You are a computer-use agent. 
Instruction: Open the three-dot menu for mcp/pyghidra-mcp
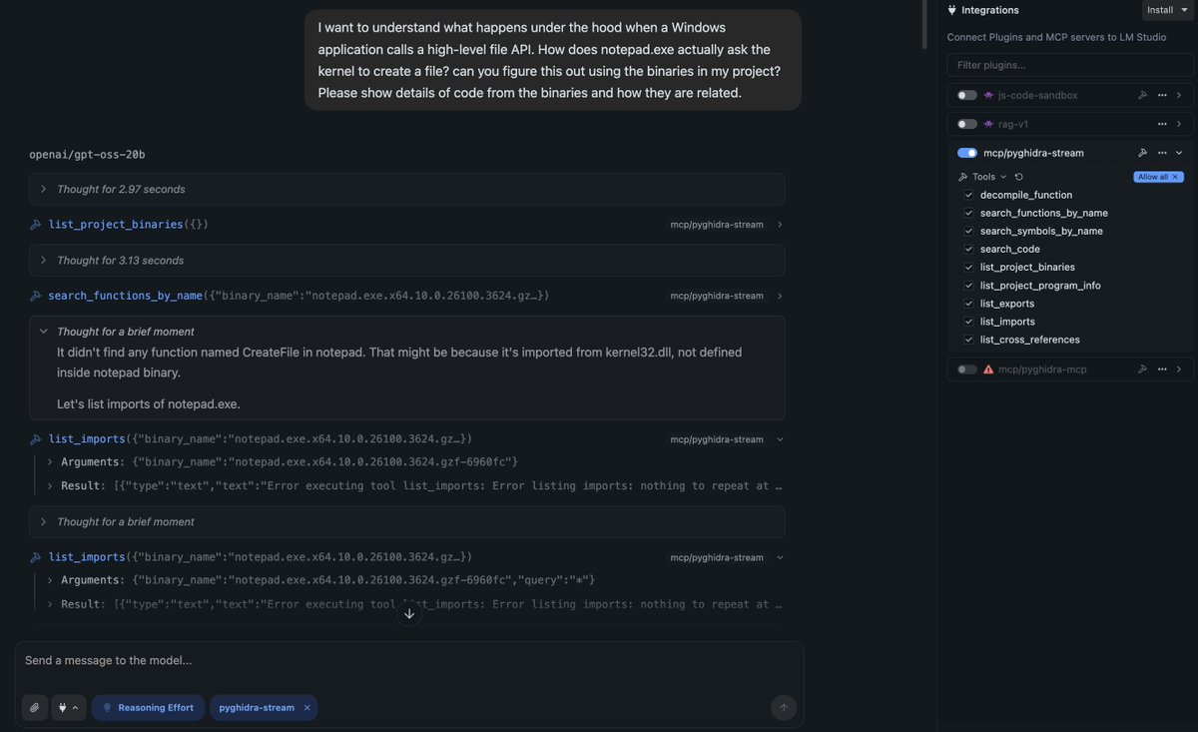pyautogui.click(x=1162, y=369)
